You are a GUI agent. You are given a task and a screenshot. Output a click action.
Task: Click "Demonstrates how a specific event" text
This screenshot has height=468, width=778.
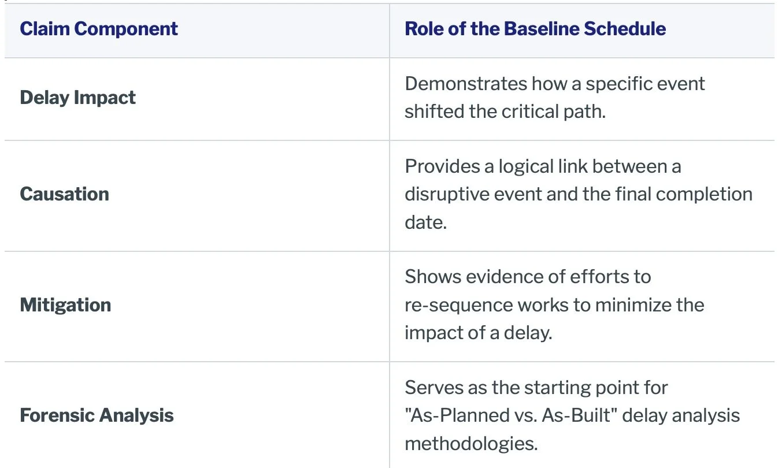(555, 84)
